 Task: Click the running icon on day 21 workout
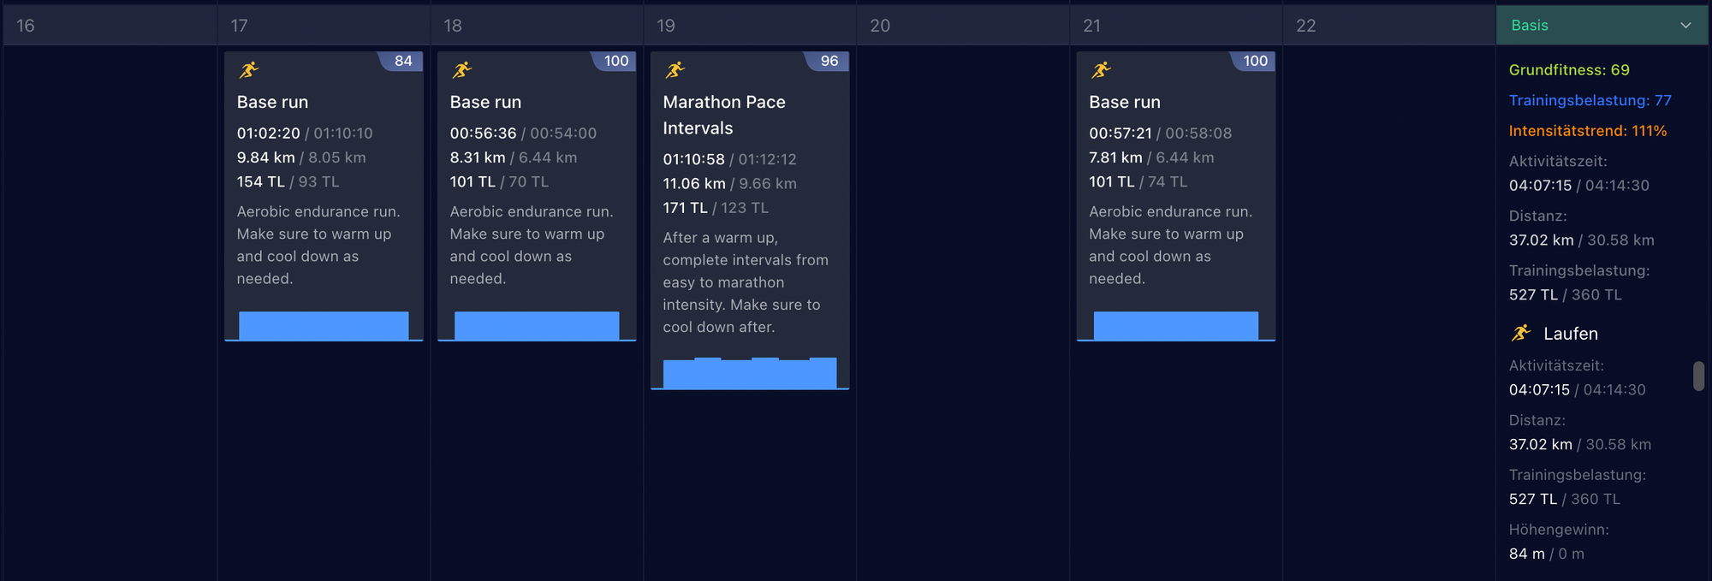[x=1101, y=70]
